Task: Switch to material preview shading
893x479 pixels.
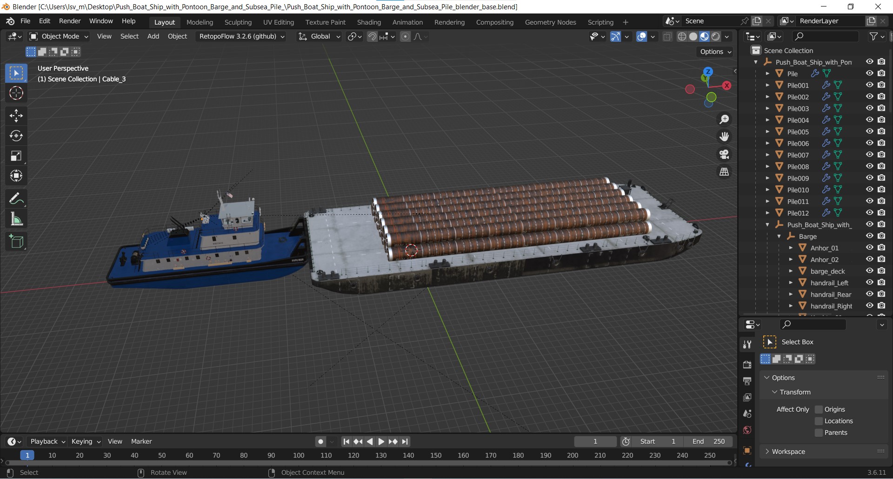Action: (x=705, y=36)
